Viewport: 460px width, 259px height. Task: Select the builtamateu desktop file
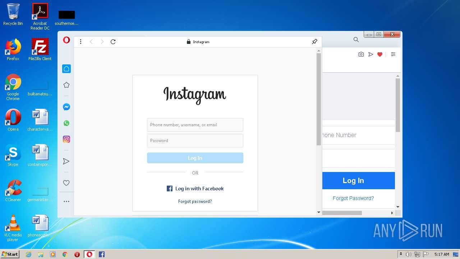point(40,88)
